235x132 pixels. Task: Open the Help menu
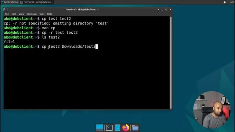click(50, 14)
